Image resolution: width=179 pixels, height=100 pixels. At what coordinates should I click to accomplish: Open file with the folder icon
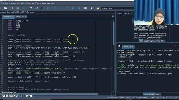pos(6,8)
